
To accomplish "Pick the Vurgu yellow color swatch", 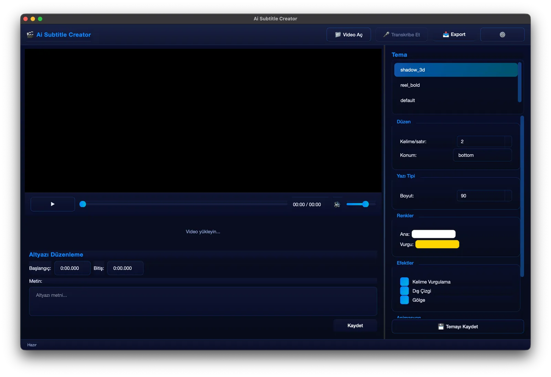I will (x=437, y=244).
